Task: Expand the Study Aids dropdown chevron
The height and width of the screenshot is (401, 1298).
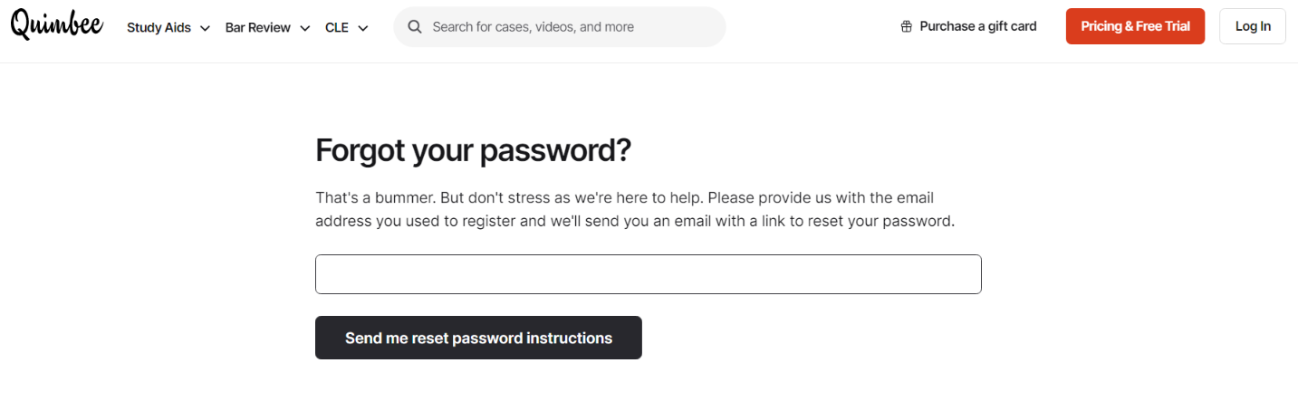Action: (x=205, y=28)
